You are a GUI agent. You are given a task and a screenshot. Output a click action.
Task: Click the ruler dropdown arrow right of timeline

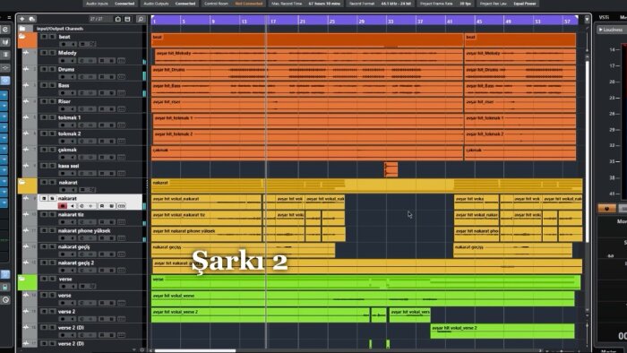[x=587, y=19]
